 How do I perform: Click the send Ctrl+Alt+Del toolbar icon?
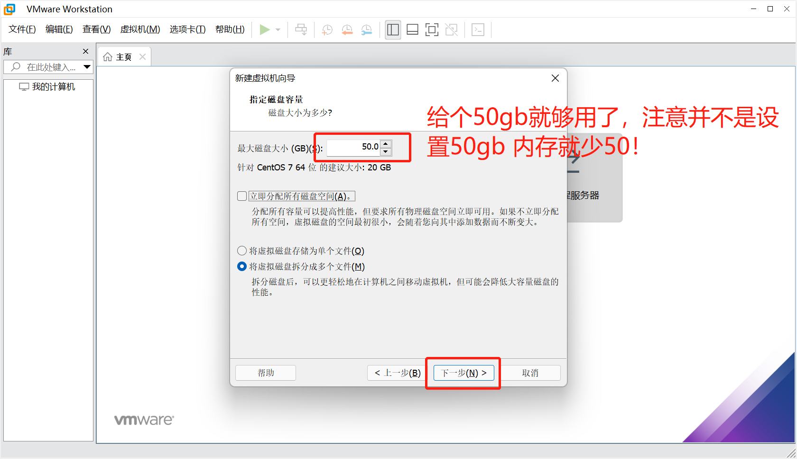301,29
